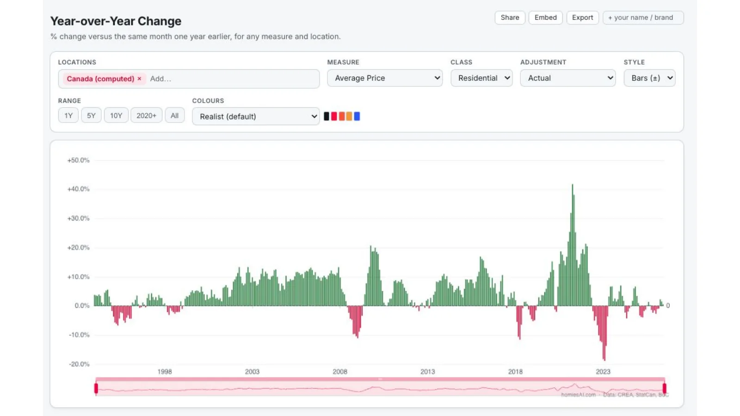Click the your name / brand field

click(x=643, y=18)
